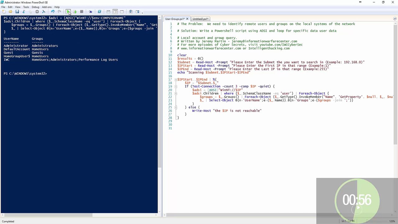
Task: Start PowerShell.exe from toolbar icon
Action: (x=99, y=12)
